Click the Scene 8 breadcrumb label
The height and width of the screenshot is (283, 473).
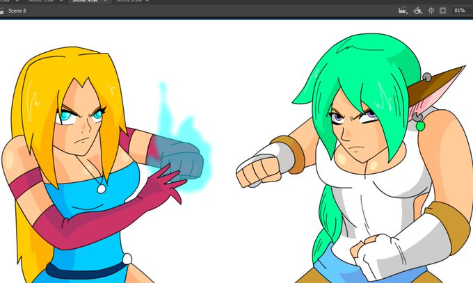coord(17,11)
